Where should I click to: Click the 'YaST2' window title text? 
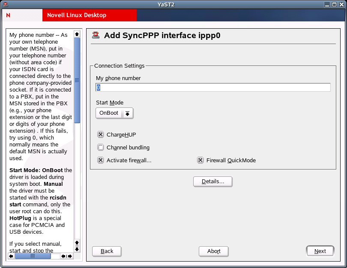[x=166, y=4]
